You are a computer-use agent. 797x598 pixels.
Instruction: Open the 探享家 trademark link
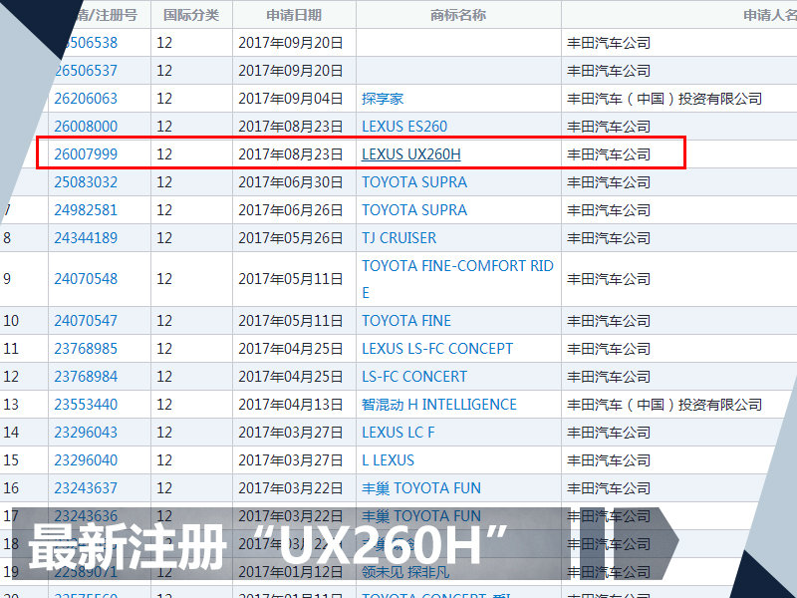click(383, 99)
